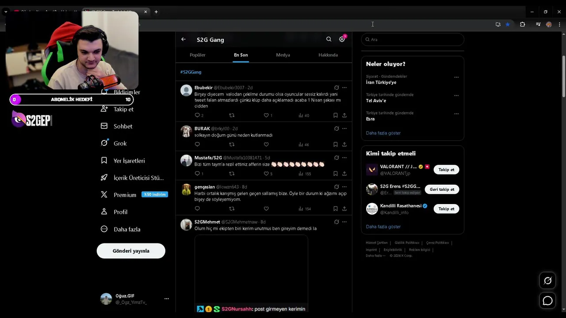Viewport: 566px width, 318px height.
Task: Open İçerik Üreticisi Stüdyosu
Action: coord(132,178)
